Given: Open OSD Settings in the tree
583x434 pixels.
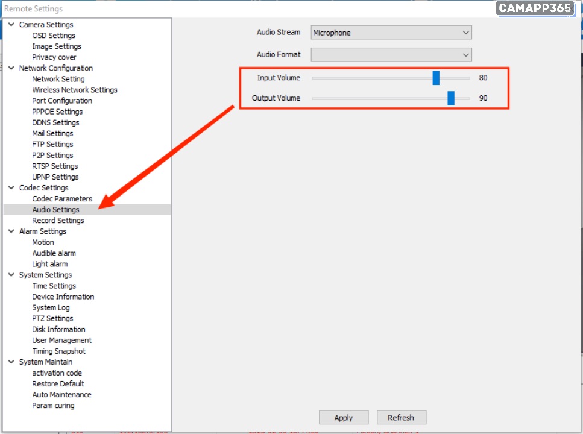Looking at the screenshot, I should pos(53,36).
